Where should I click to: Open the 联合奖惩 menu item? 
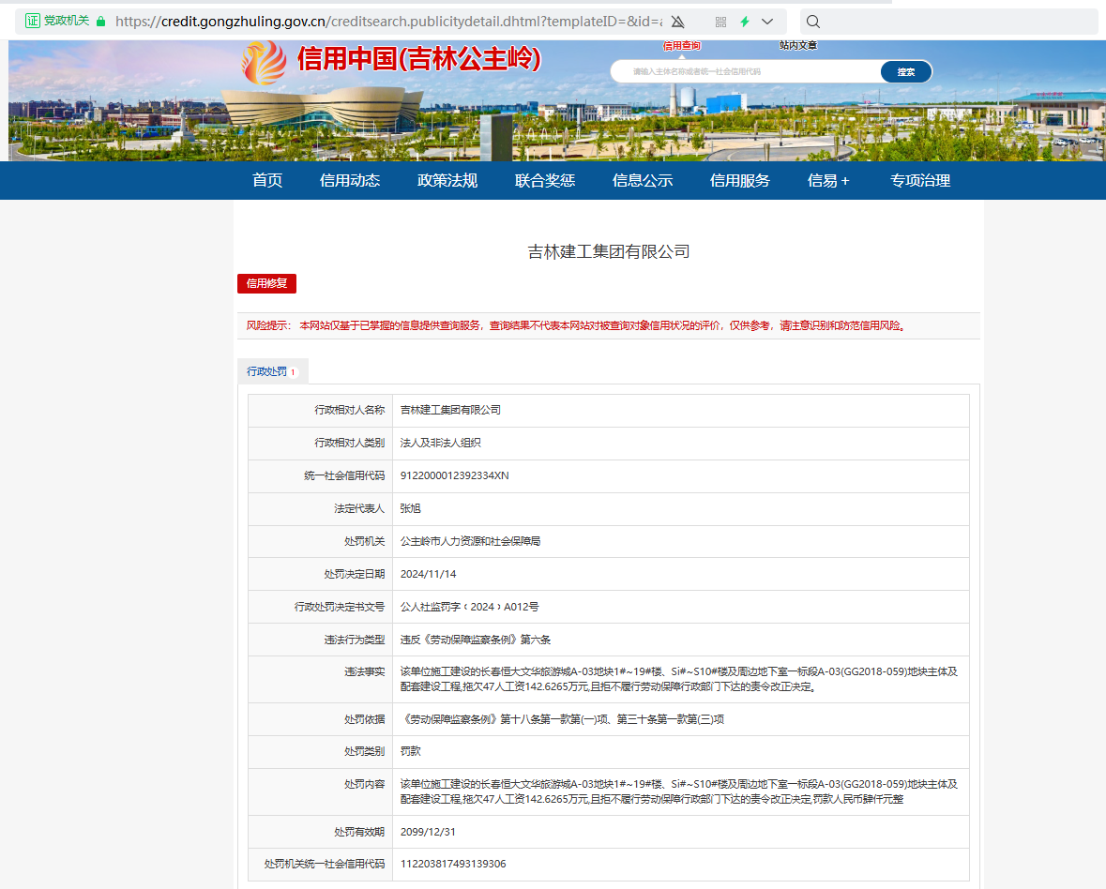pyautogui.click(x=545, y=181)
